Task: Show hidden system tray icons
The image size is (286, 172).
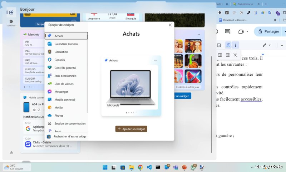Action: coord(252,167)
